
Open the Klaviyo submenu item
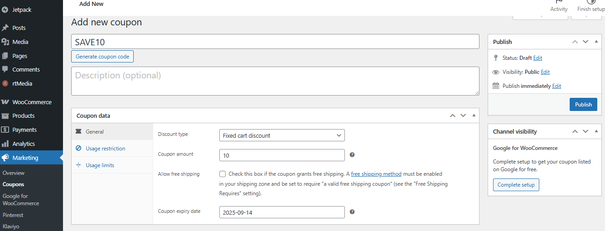point(11,226)
